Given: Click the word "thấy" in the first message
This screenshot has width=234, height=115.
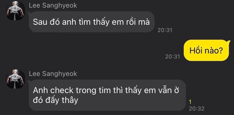Looking at the screenshot, I should pos(101,22).
